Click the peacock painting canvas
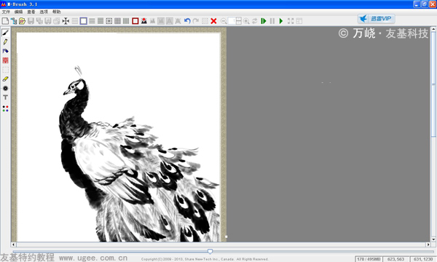 click(x=119, y=137)
